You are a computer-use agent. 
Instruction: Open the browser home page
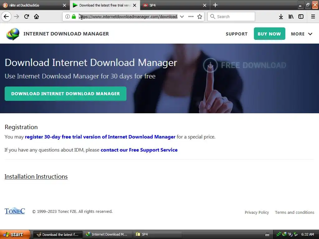click(36, 16)
